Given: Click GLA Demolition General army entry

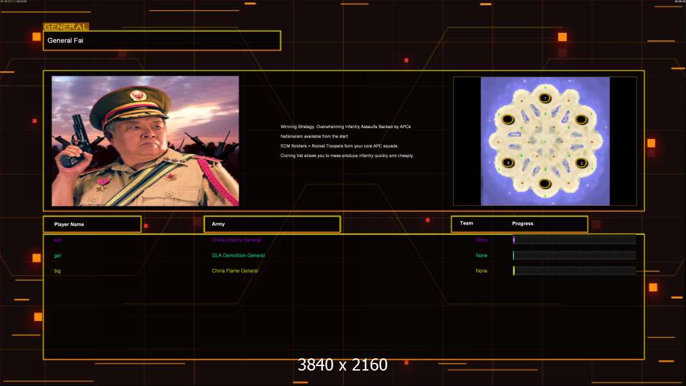Looking at the screenshot, I should pyautogui.click(x=238, y=255).
